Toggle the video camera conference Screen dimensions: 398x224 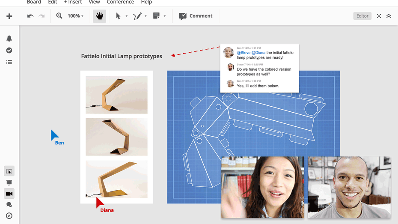pyautogui.click(x=9, y=194)
